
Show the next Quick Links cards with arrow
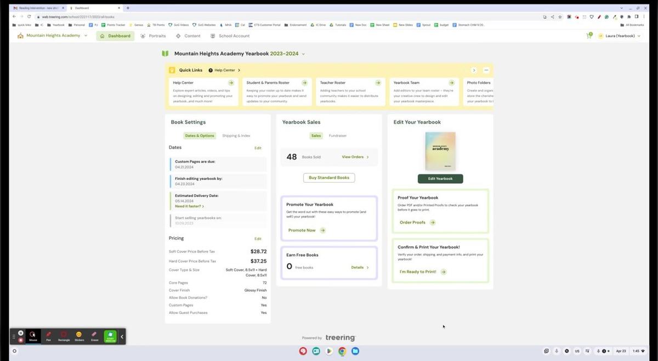click(x=474, y=70)
